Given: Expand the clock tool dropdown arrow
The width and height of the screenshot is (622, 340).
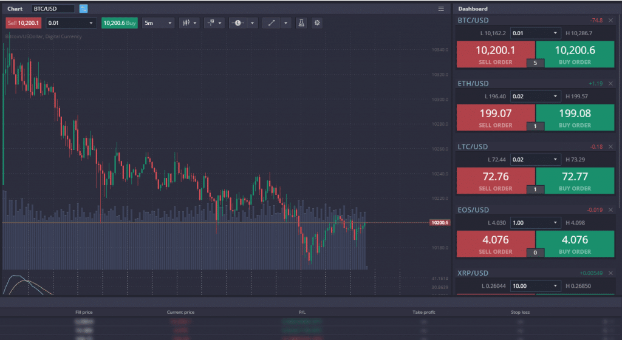Looking at the screenshot, I should pos(252,23).
